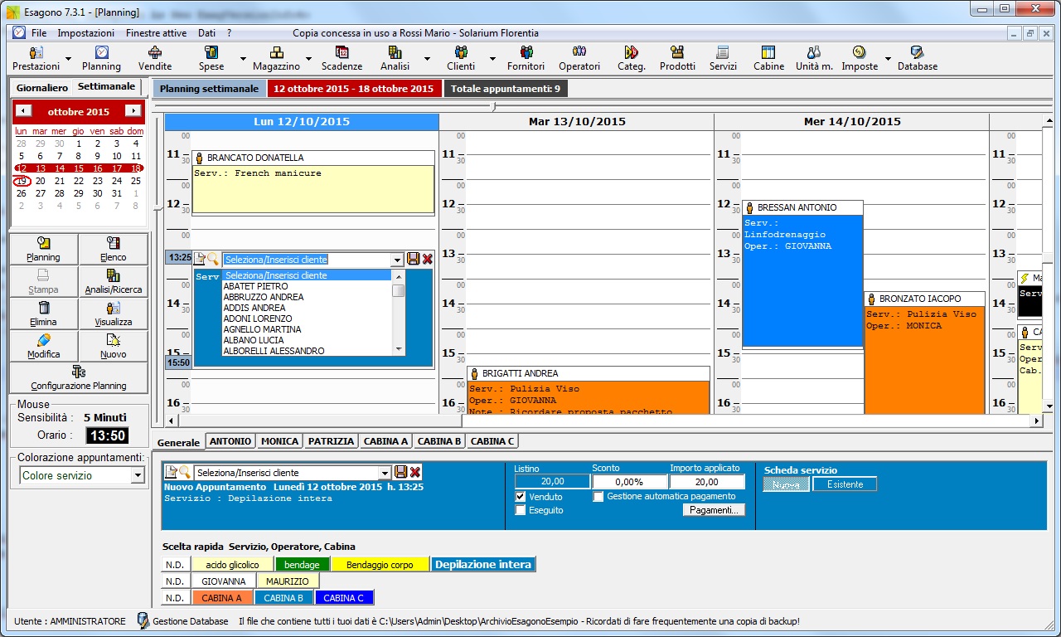Open Clienti toolbar icon

tap(461, 58)
